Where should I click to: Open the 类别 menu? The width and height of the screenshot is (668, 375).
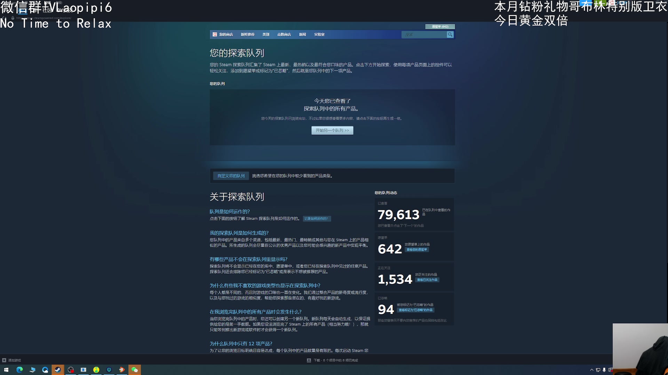tap(266, 34)
